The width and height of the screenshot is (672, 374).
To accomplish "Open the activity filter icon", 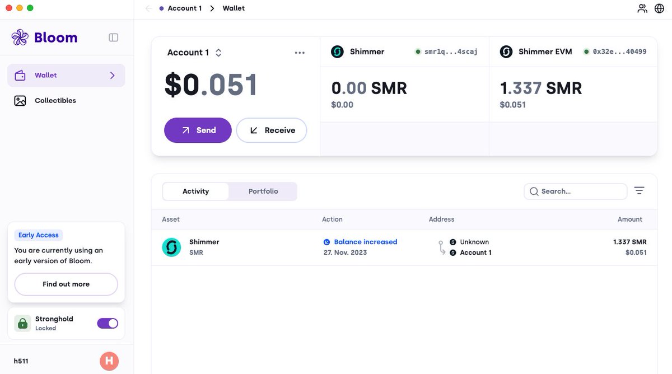I will point(639,191).
